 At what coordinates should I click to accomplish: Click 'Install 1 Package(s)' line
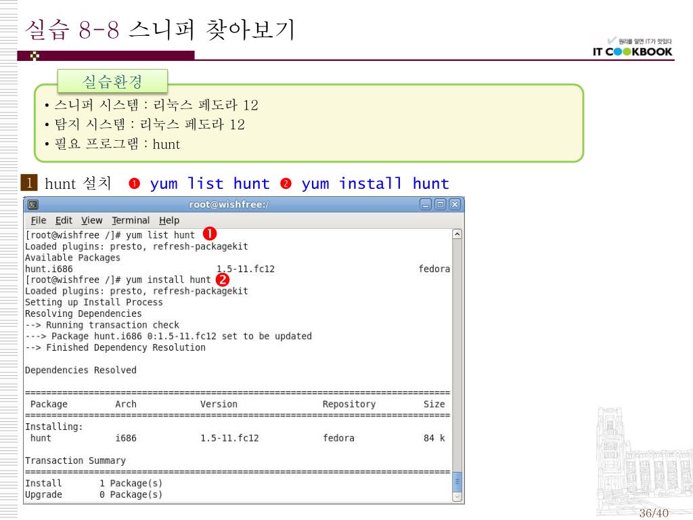[x=93, y=483]
